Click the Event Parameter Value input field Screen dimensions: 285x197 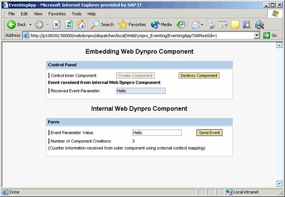click(x=157, y=133)
